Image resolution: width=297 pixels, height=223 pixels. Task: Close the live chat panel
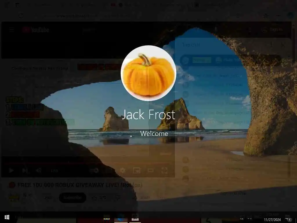283,45
